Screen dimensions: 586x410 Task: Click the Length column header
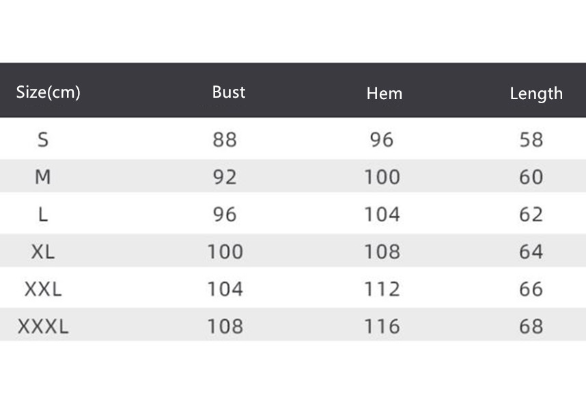[x=536, y=94]
